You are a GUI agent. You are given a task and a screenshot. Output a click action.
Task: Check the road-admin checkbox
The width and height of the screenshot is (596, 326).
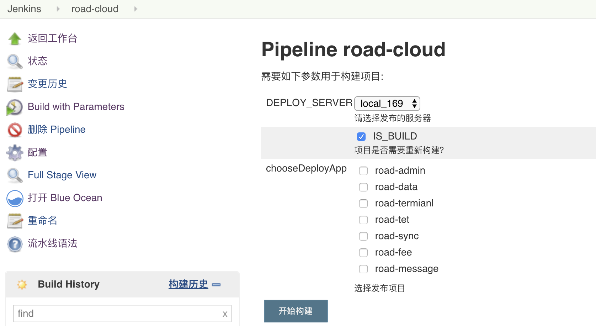(x=363, y=171)
